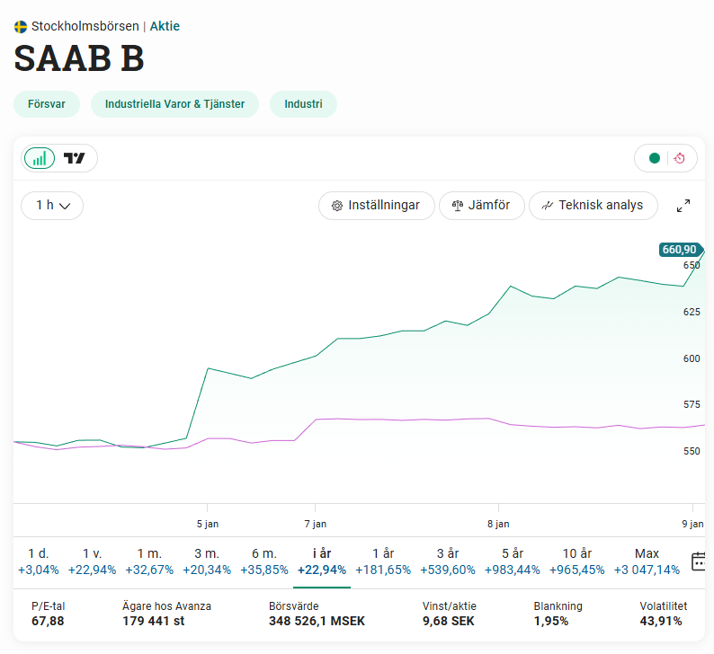Viewport: 714px width, 654px height.
Task: Click the 7 jan axis marker
Action: tap(315, 524)
